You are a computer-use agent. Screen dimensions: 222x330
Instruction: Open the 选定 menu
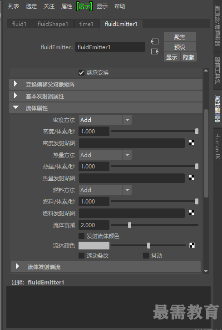click(31, 6)
